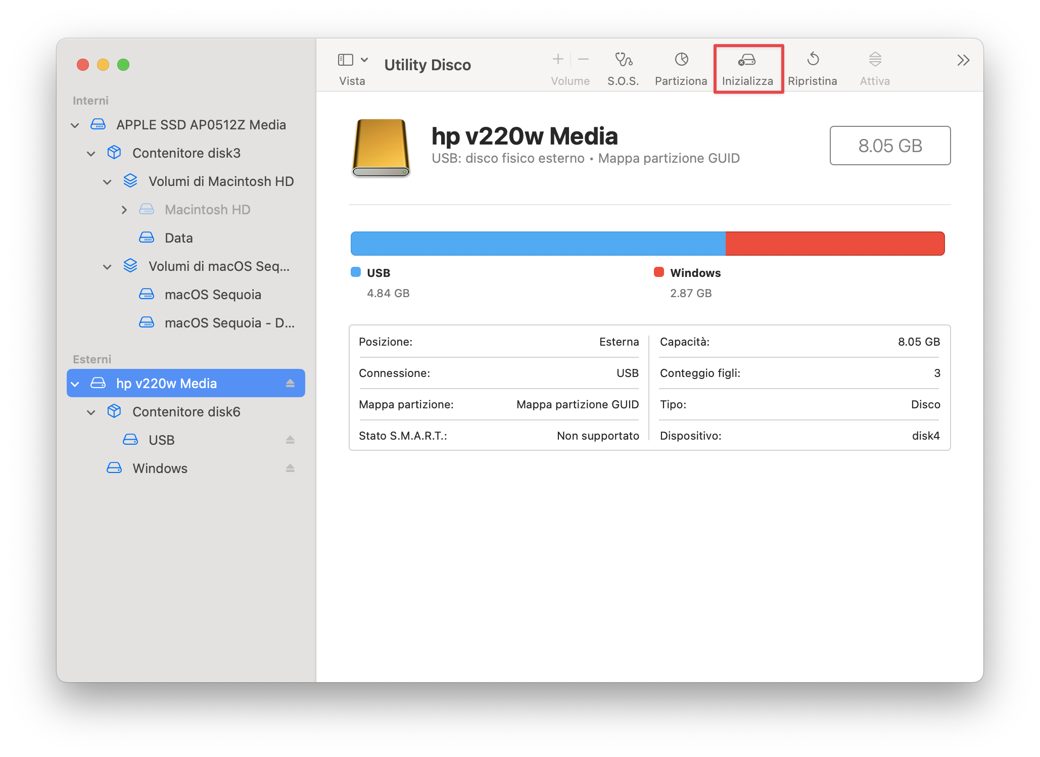Eject the Windows volume
Viewport: 1040px width, 757px height.
click(x=290, y=468)
